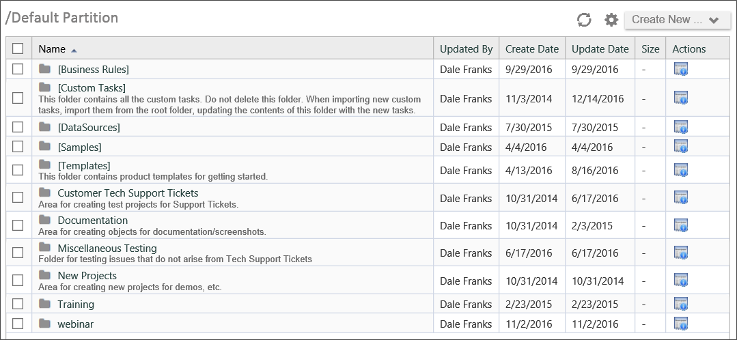Open the settings gear icon
The width and height of the screenshot is (737, 340).
coord(611,20)
